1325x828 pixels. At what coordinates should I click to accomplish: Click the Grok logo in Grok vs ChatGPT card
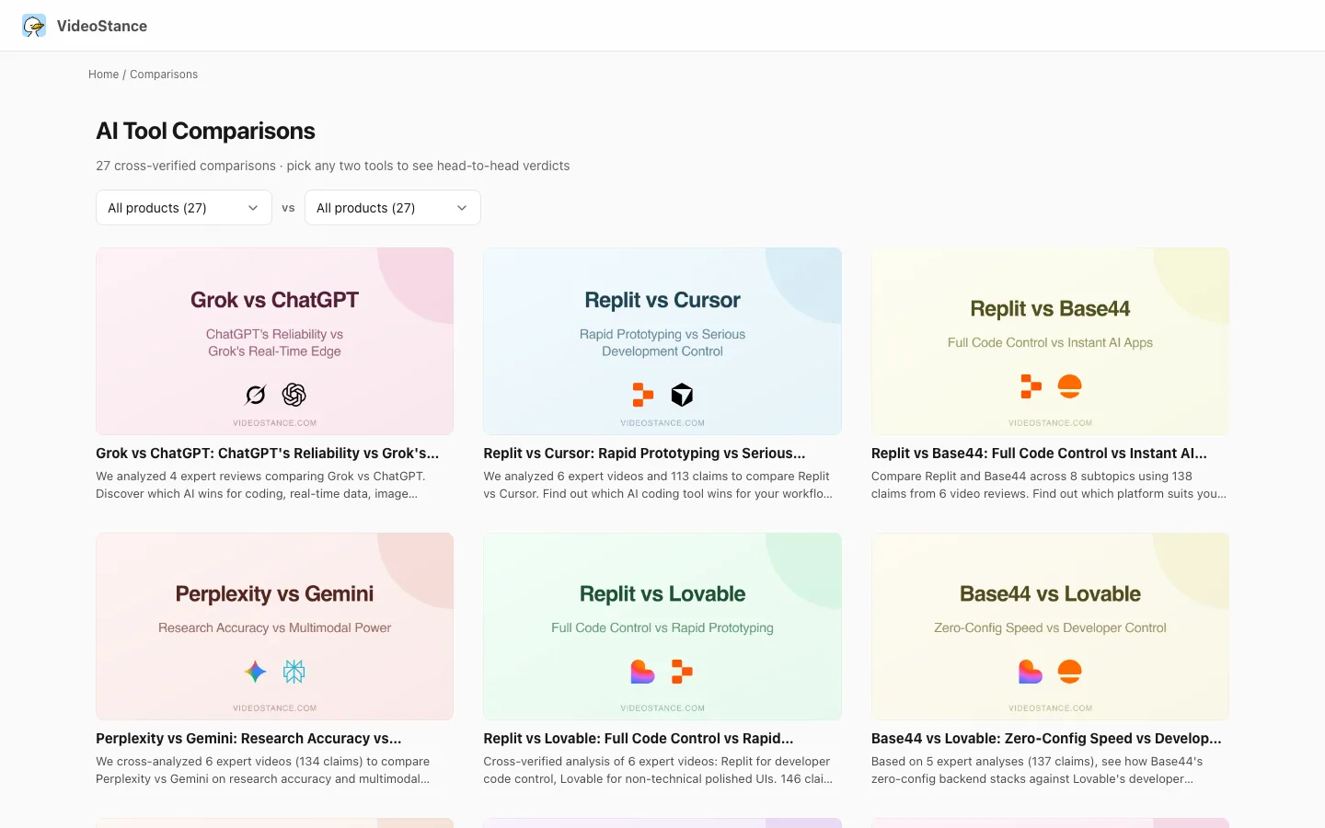256,395
